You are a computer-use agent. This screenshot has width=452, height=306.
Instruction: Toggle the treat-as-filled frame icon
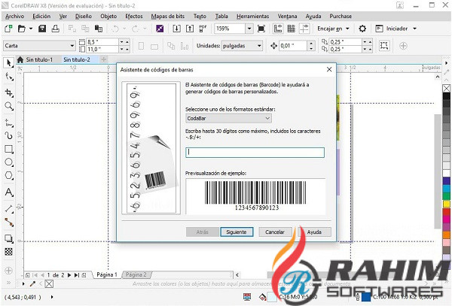[x=384, y=45]
